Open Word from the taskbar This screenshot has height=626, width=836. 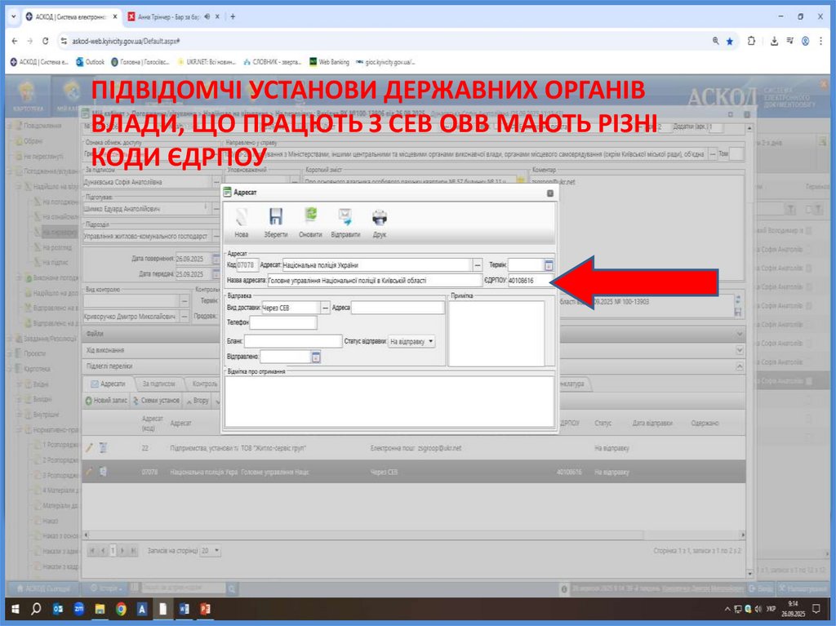click(x=184, y=608)
